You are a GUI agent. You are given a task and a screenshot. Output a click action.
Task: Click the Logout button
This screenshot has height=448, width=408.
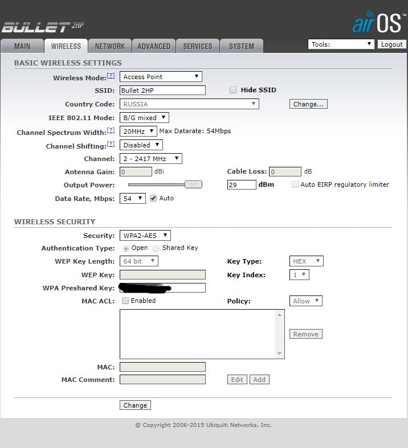coord(391,44)
